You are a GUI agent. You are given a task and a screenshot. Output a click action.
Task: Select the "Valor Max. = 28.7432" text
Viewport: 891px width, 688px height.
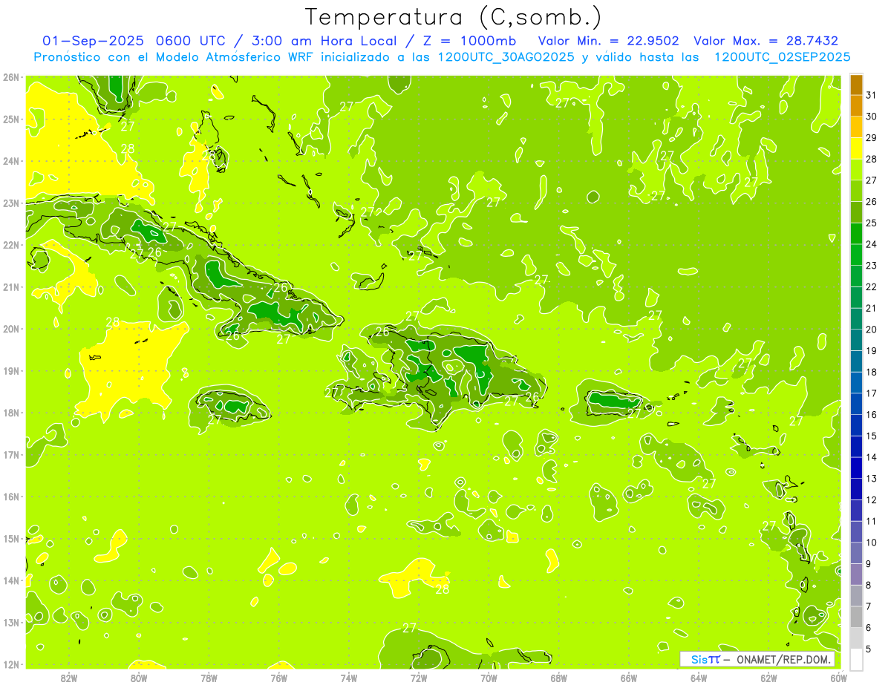pyautogui.click(x=766, y=41)
